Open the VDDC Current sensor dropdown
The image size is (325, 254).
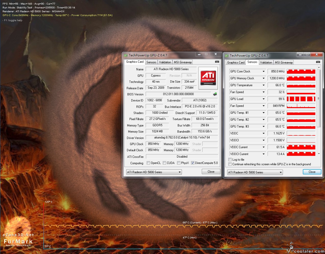click(x=264, y=147)
